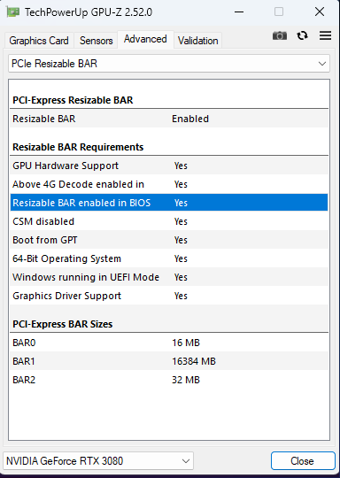Open the hamburger menu icon
Screen dimensions: 340x478
click(325, 35)
